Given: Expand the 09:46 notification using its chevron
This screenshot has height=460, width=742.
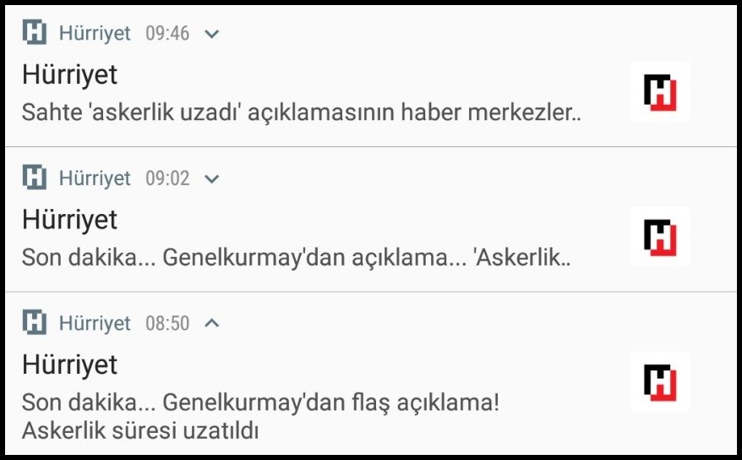Looking at the screenshot, I should (x=212, y=34).
